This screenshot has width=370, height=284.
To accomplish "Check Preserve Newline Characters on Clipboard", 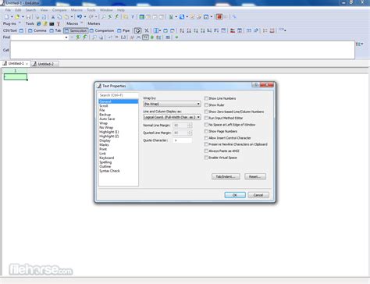I will pyautogui.click(x=206, y=144).
